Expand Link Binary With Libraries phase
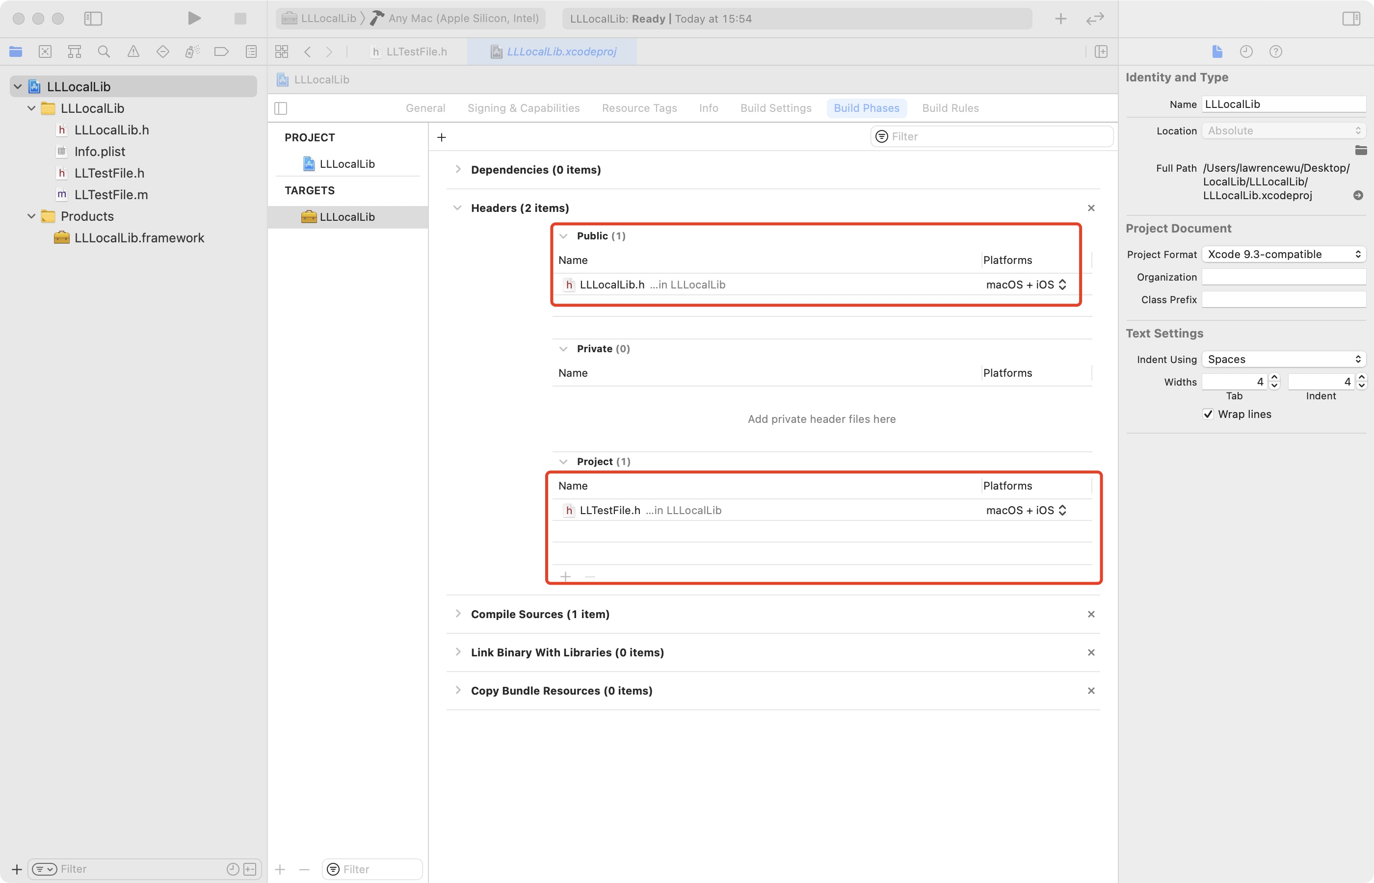 pos(458,652)
